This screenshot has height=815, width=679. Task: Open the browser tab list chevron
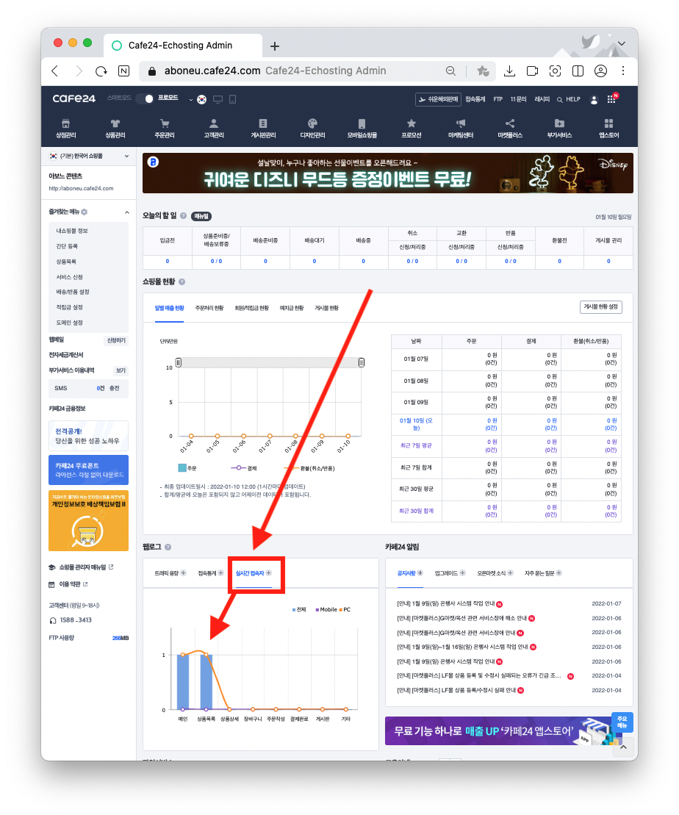pyautogui.click(x=621, y=43)
